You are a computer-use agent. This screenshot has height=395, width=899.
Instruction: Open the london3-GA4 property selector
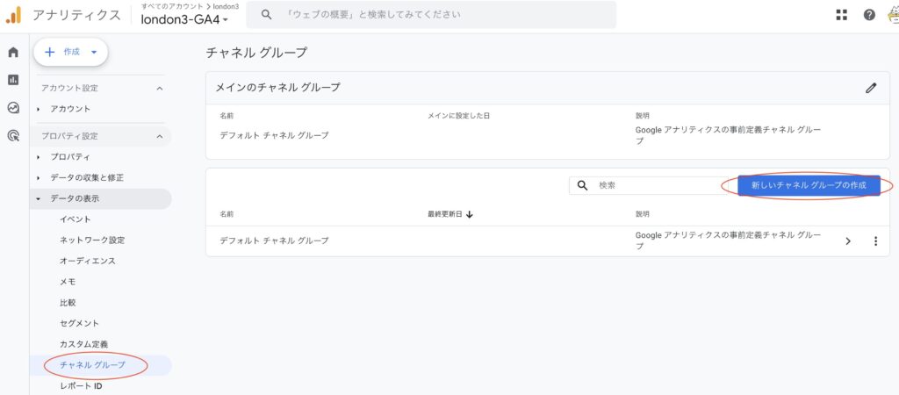(184, 20)
